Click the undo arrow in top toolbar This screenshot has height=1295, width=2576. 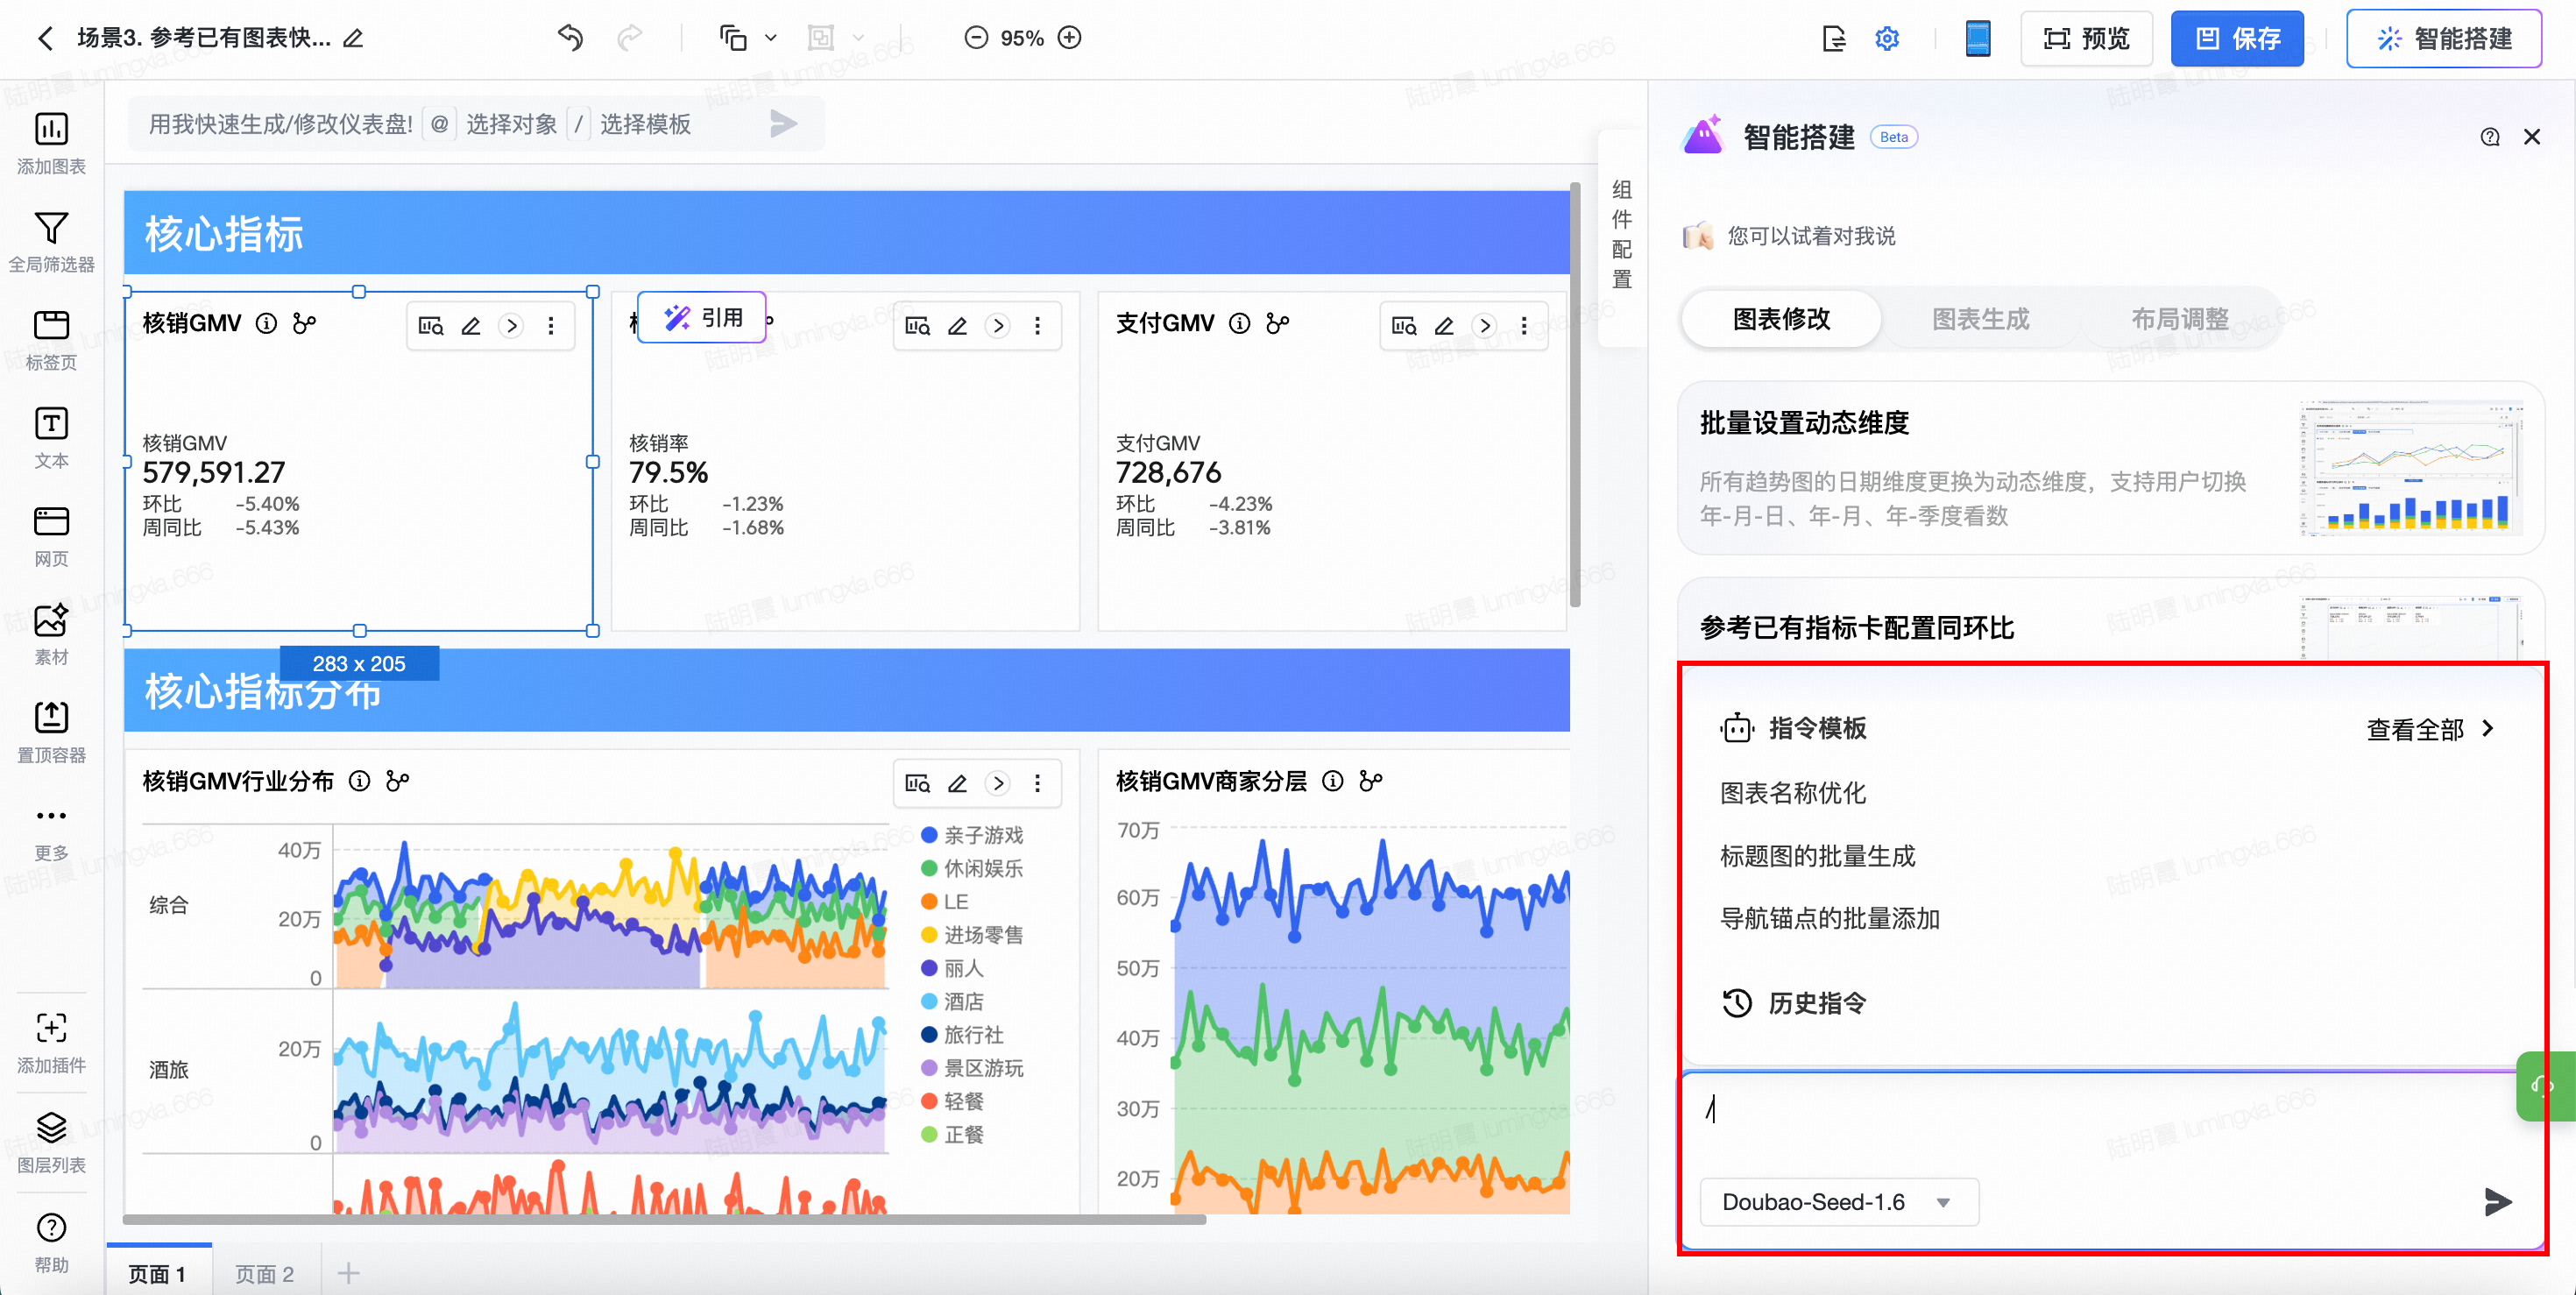click(x=570, y=38)
